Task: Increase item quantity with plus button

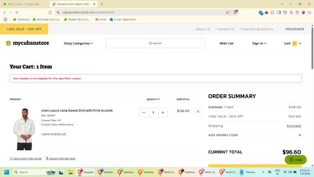Action: [163, 113]
